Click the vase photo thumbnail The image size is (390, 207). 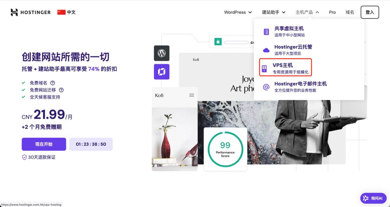[175, 139]
